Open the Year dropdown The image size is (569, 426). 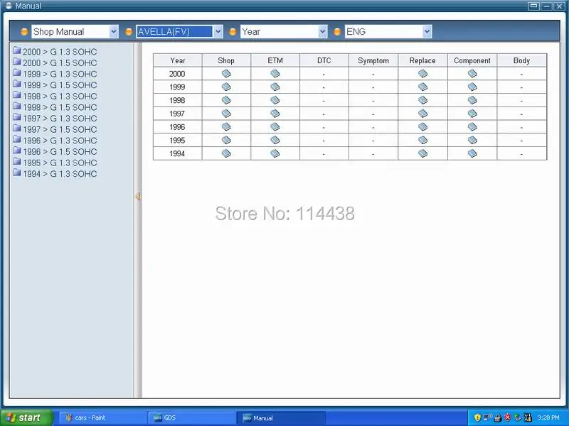[x=284, y=31]
